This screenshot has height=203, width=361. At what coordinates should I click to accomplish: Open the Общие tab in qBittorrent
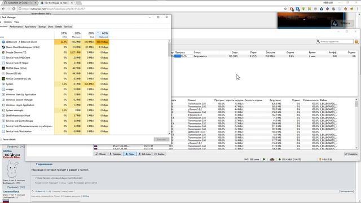[100, 154]
